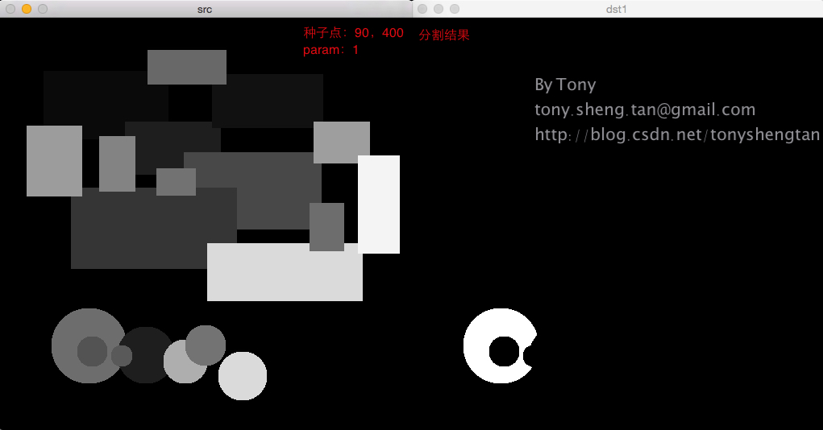823x430 pixels.
Task: Click the tony.sheng.tan@gmail.com email text
Action: point(645,110)
